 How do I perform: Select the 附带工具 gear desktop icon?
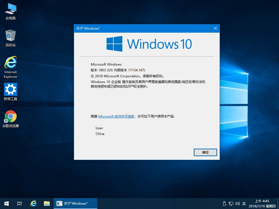pyautogui.click(x=11, y=92)
